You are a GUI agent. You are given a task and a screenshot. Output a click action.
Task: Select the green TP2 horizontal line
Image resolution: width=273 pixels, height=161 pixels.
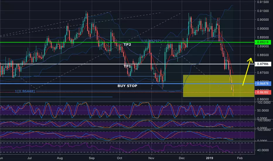pyautogui.click(x=127, y=42)
